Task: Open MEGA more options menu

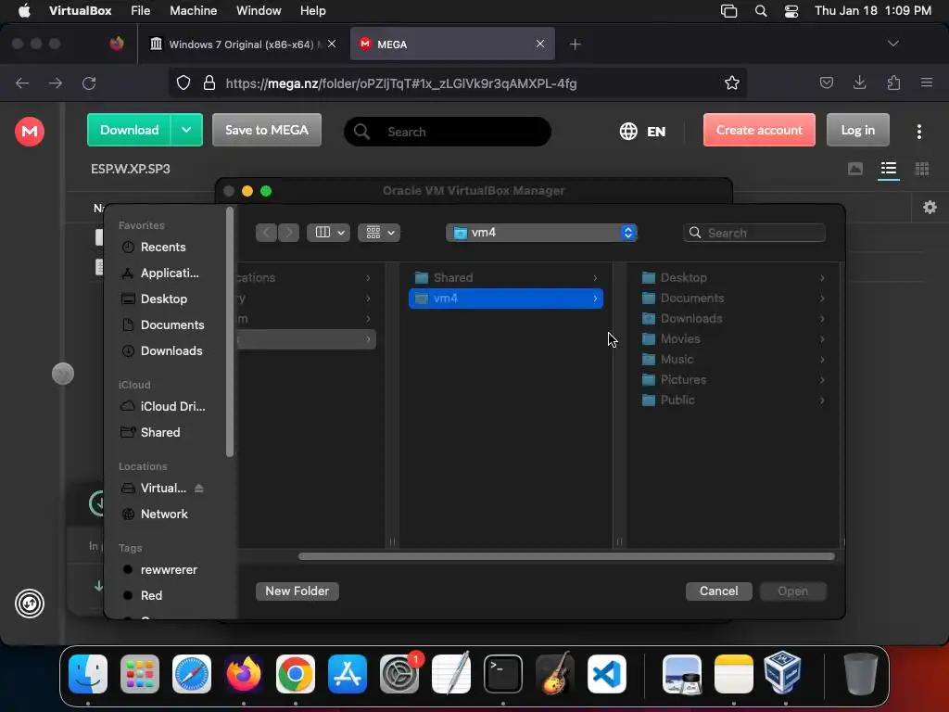Action: [x=918, y=132]
